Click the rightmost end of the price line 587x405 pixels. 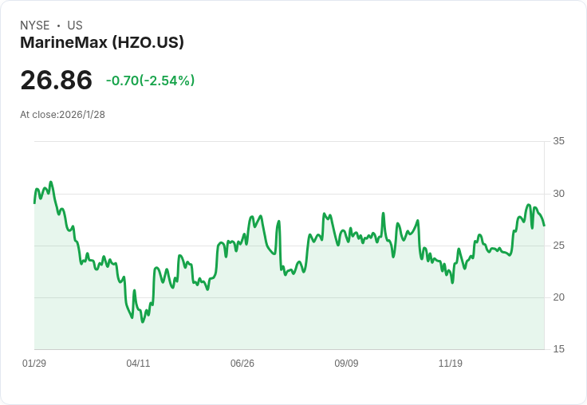click(544, 226)
